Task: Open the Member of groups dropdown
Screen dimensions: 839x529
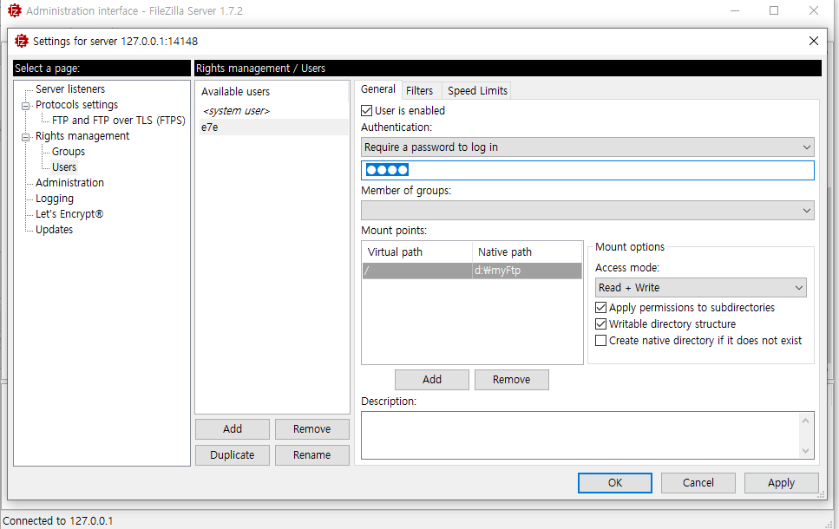Action: tap(587, 210)
